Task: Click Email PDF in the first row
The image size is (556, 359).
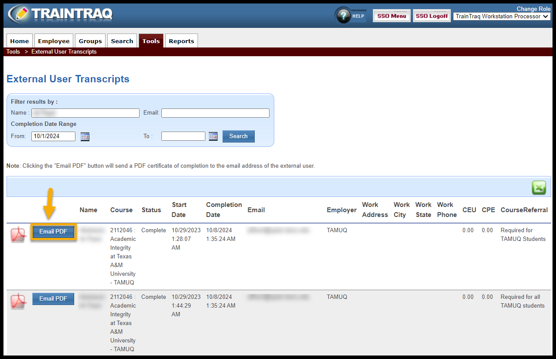Action: coord(53,232)
